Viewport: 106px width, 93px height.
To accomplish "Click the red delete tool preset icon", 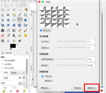I will coord(17,91).
